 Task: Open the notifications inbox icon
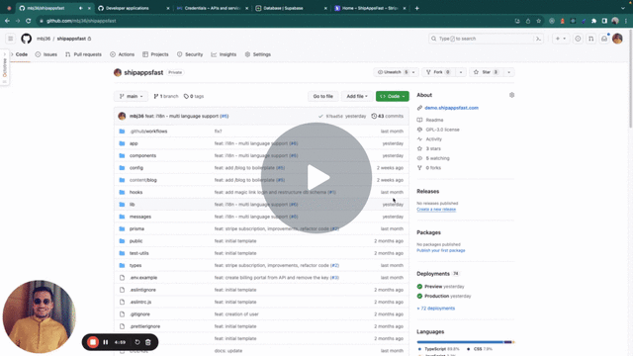(604, 39)
